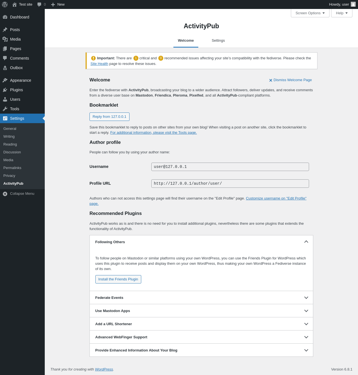Open the Screen Options dropdown
The width and height of the screenshot is (358, 375).
click(x=310, y=13)
